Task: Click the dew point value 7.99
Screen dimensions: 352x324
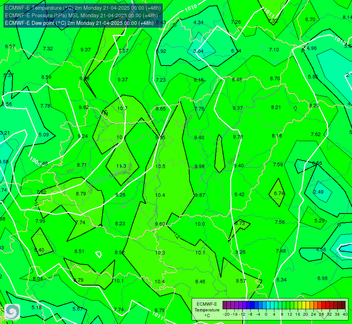Action: tap(40, 221)
